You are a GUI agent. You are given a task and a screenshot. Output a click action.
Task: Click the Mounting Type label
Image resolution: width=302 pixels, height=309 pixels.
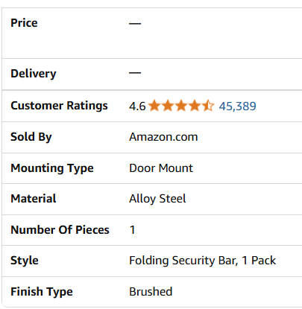52,168
